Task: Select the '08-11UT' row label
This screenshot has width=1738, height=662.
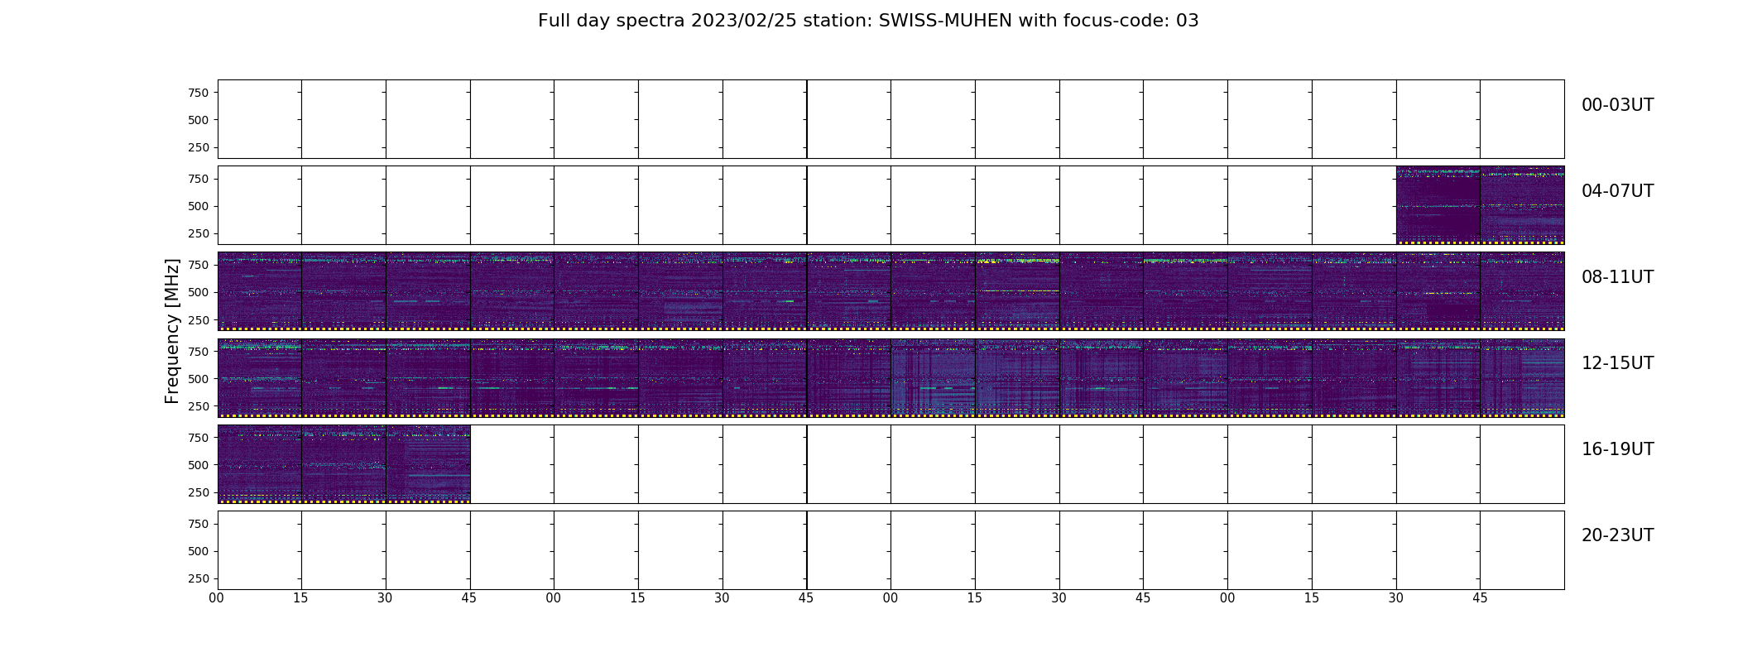Action: point(1617,277)
